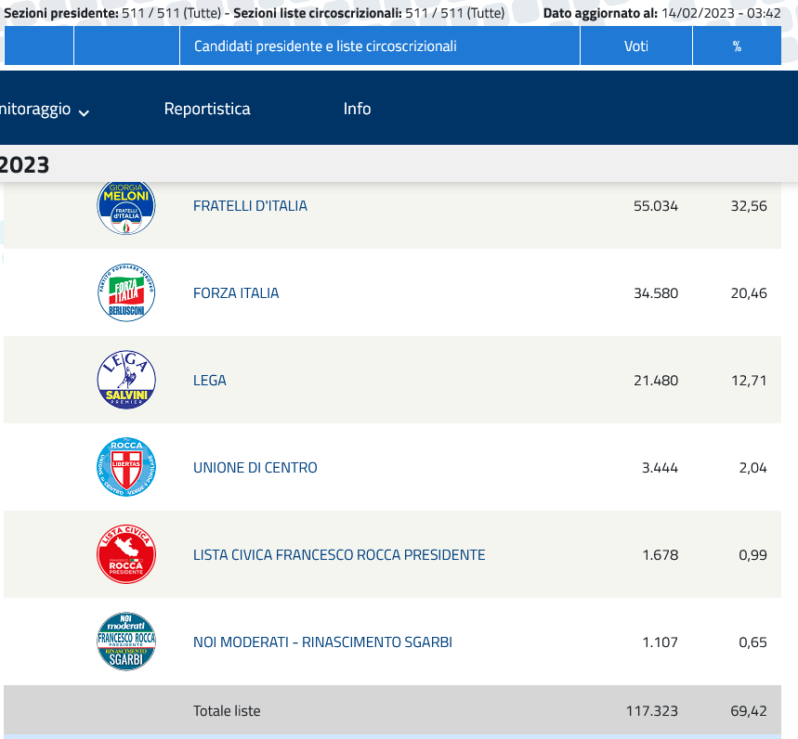Click the 'Totale liste' label

click(227, 710)
